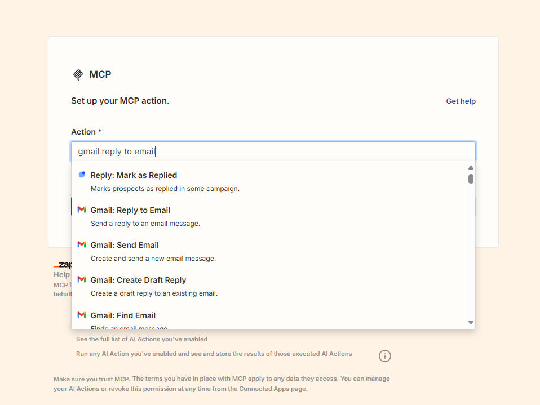Click 'Send a reply to an email message.' text

[x=145, y=224]
